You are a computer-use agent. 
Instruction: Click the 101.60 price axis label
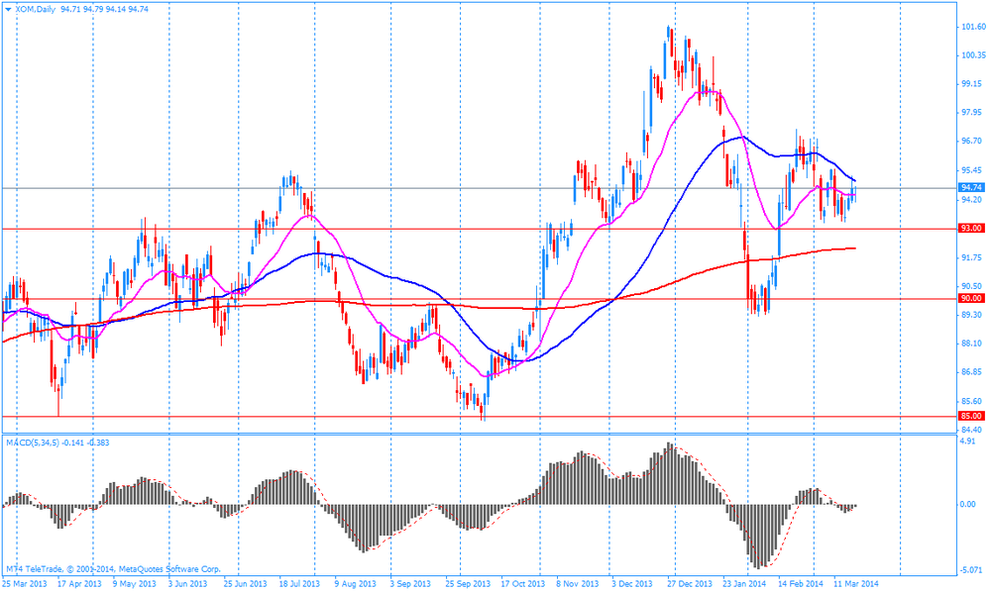coord(973,27)
